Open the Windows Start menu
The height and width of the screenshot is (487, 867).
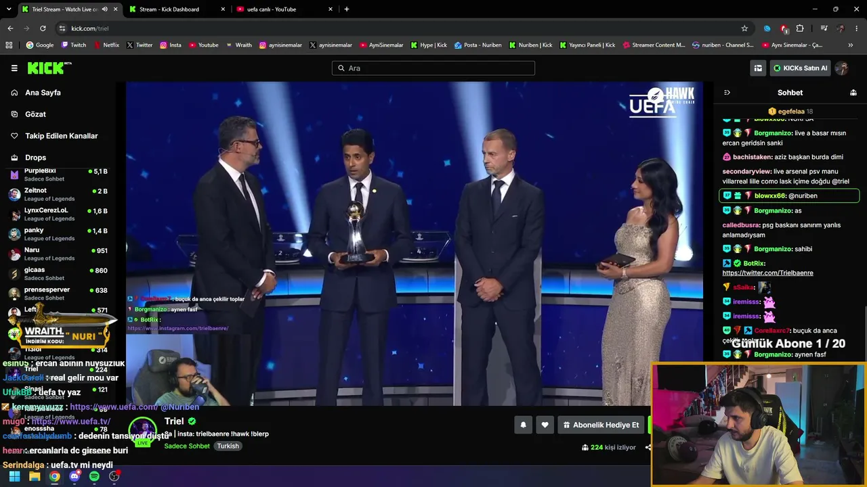tap(14, 476)
